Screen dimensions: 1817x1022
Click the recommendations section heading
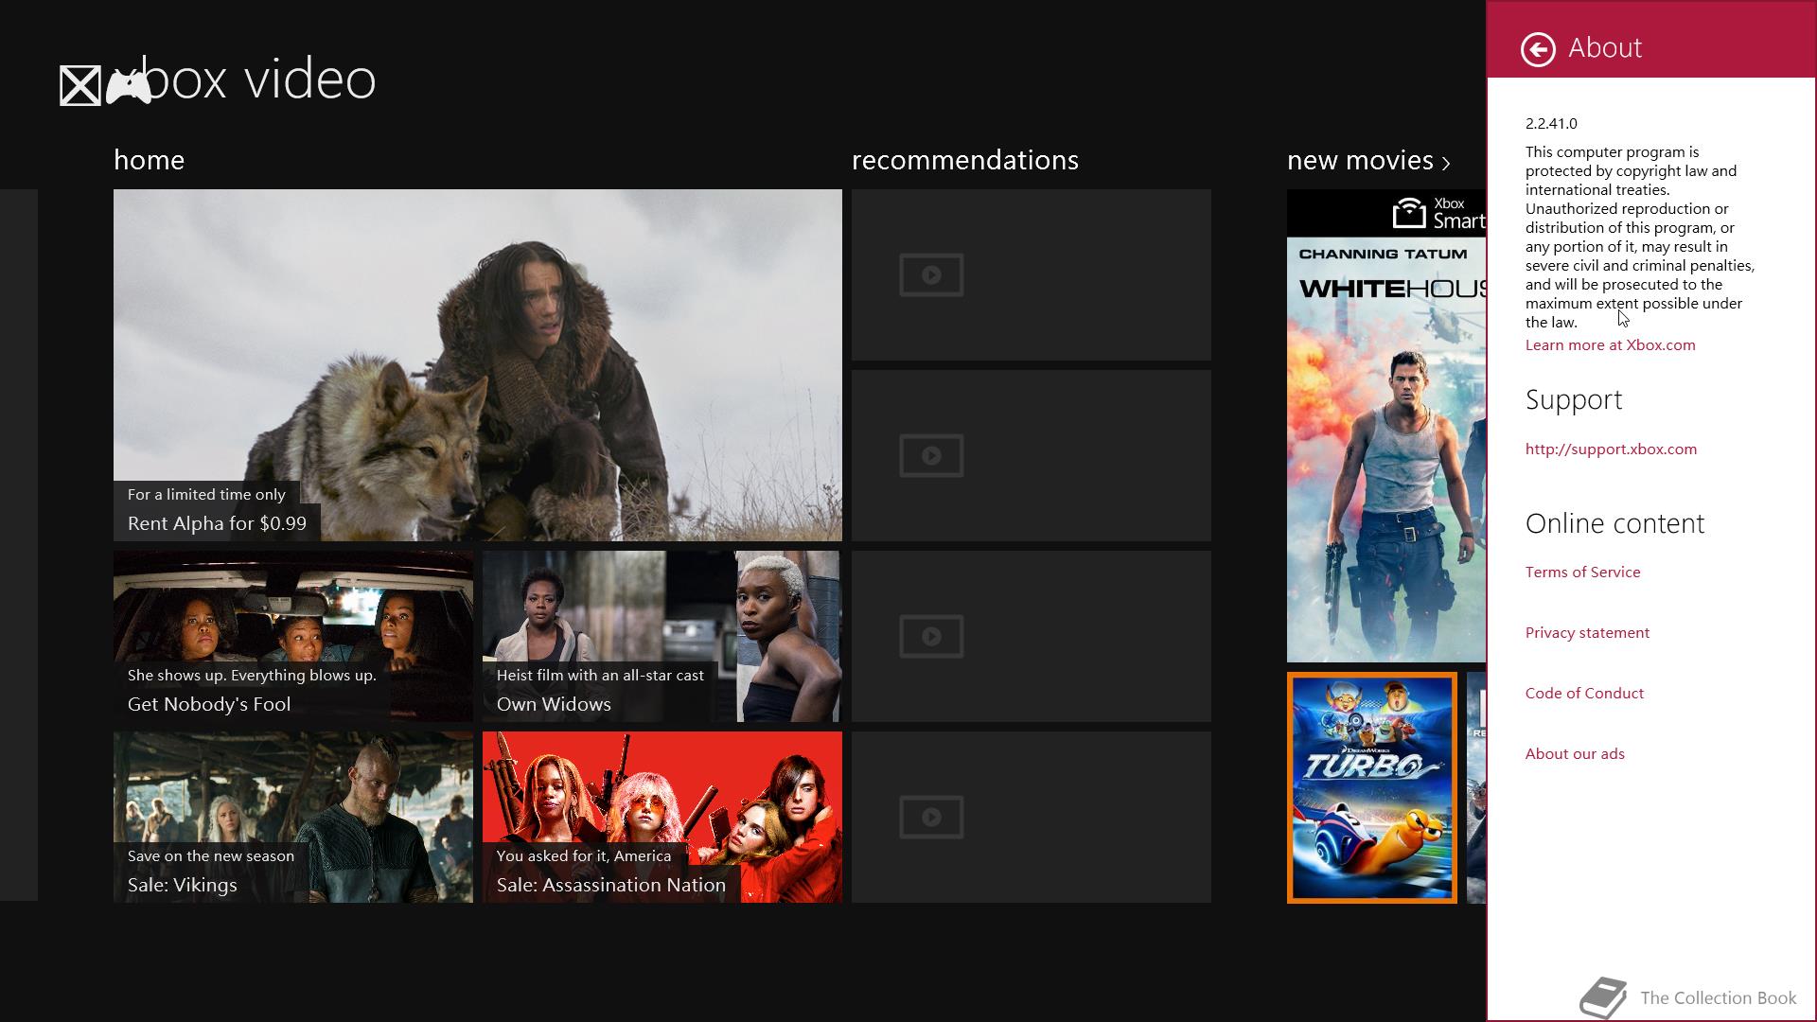[x=964, y=161]
